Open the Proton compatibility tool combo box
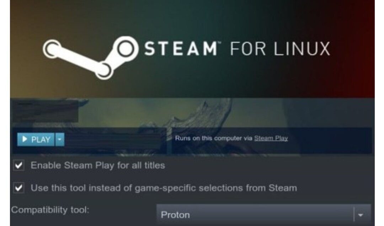384x226 pixels. click(x=263, y=215)
